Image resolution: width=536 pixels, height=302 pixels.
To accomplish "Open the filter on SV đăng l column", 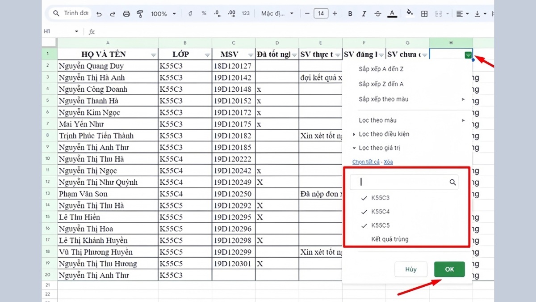I will [381, 55].
